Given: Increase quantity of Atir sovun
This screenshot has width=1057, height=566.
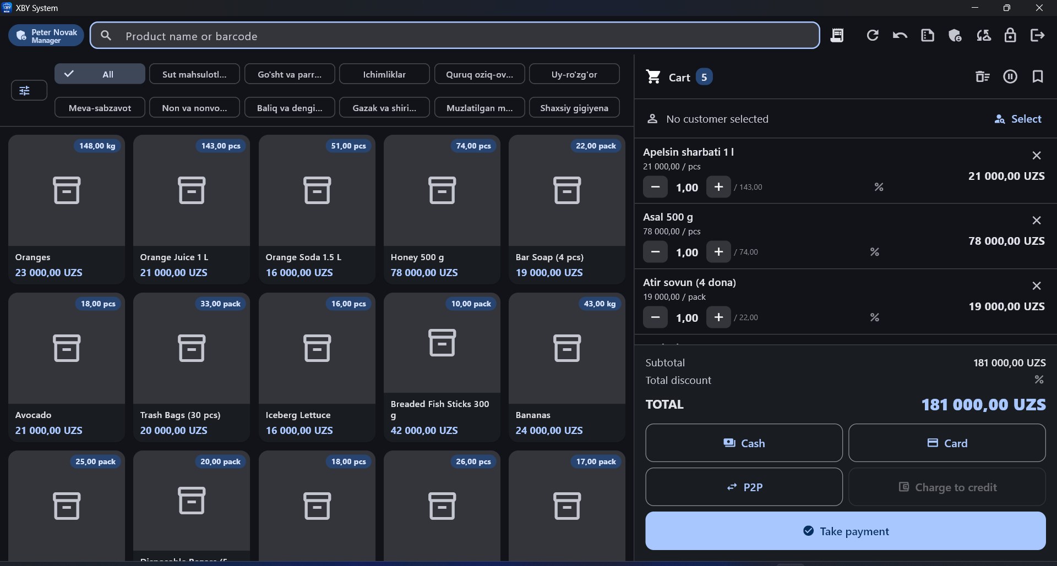Looking at the screenshot, I should tap(718, 317).
